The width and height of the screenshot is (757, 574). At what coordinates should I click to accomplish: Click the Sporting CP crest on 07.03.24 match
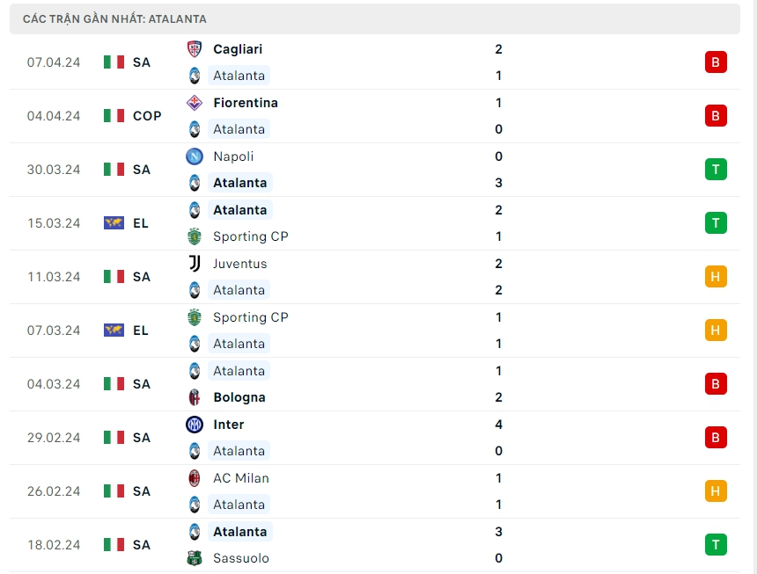[x=195, y=317]
